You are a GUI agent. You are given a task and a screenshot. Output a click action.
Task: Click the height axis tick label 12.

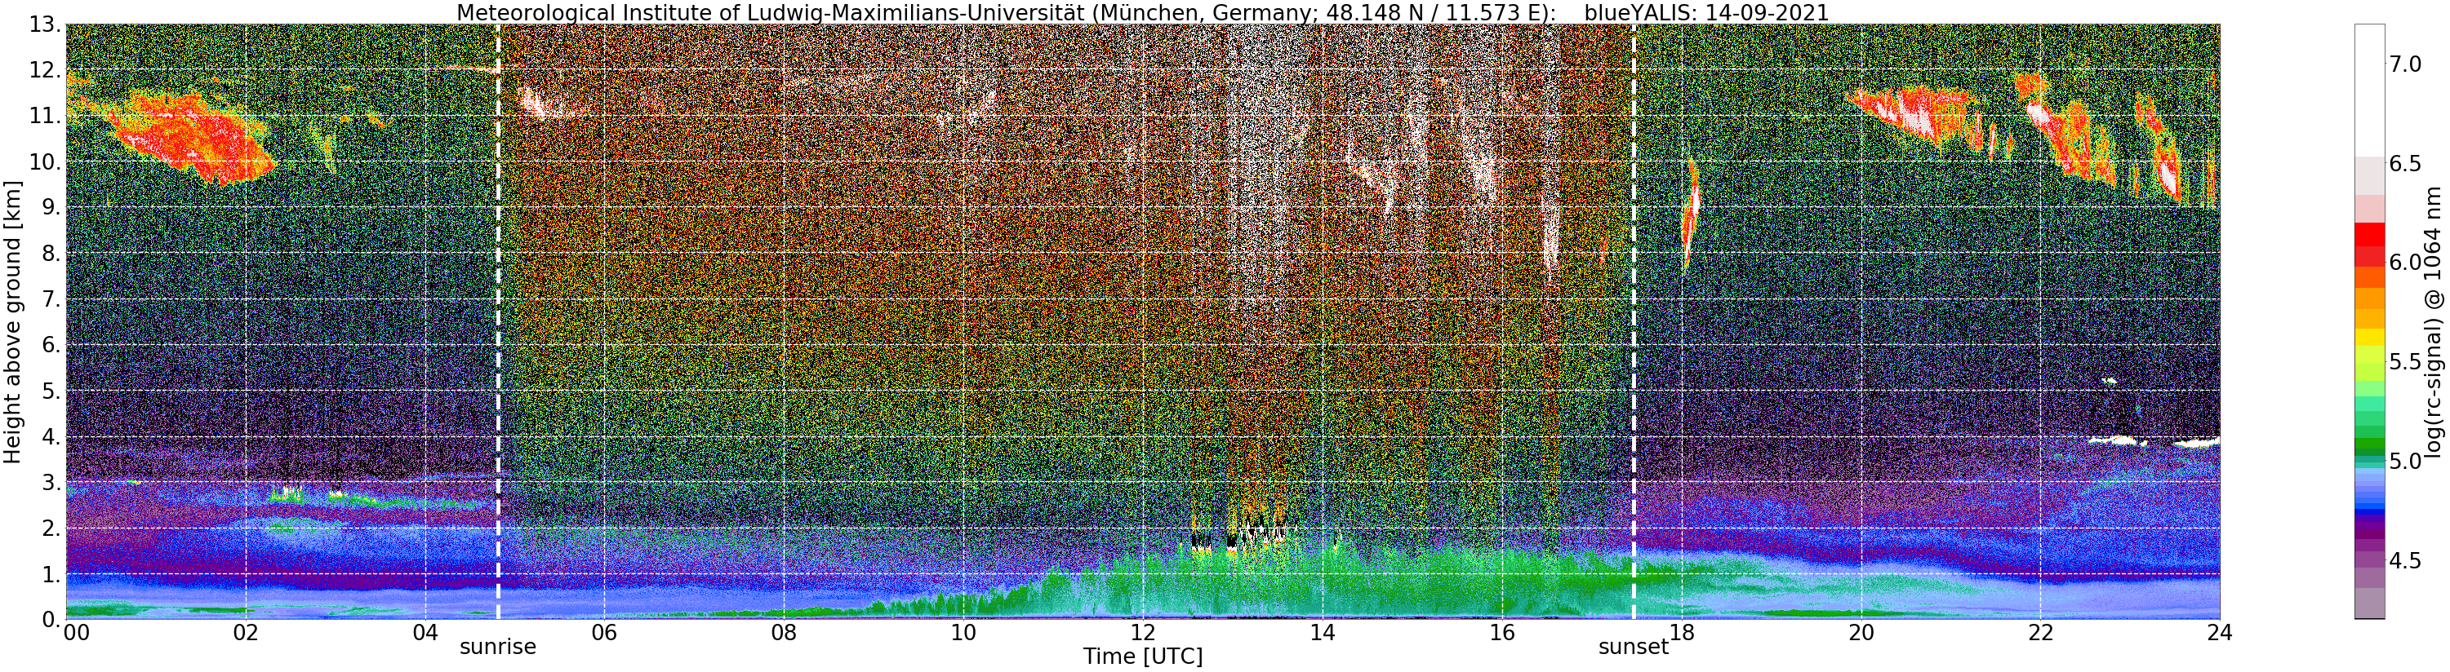click(x=46, y=70)
